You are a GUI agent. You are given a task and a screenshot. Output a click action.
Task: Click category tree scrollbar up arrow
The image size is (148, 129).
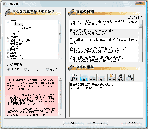point(60,22)
